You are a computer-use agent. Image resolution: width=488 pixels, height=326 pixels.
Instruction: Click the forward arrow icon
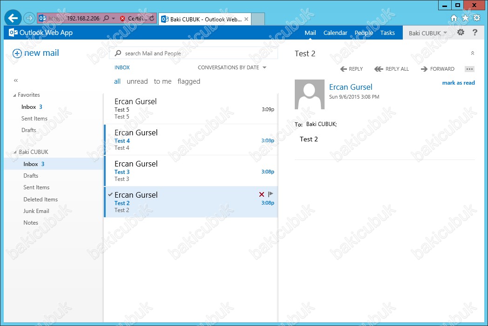click(424, 69)
